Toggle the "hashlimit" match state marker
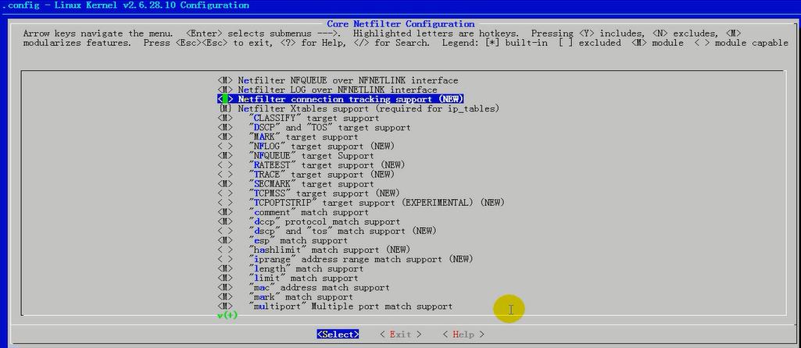Viewport: 801px width, 348px height. tap(225, 250)
